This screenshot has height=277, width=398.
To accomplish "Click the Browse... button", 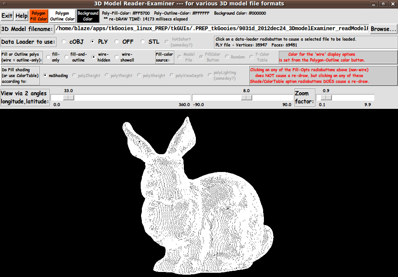I will (x=383, y=29).
